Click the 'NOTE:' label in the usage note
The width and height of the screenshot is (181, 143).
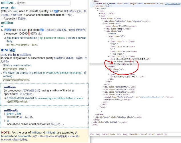[6, 132]
